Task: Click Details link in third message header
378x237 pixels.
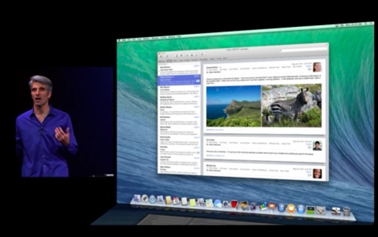Action: tap(309, 172)
